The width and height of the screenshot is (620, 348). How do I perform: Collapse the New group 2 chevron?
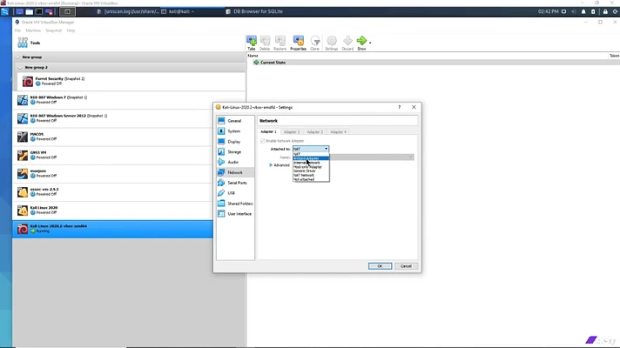click(20, 68)
